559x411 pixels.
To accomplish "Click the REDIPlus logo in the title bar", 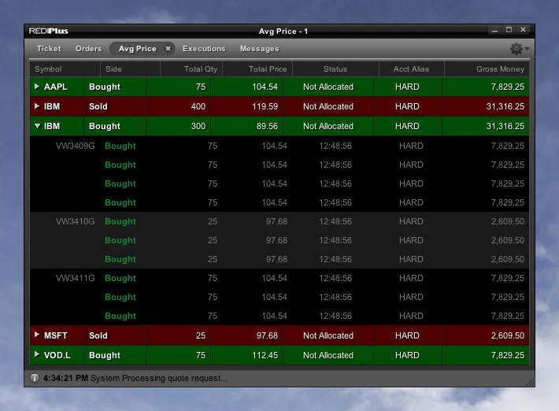I will [49, 31].
